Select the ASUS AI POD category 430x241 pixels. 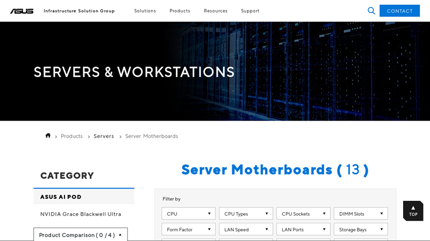(84, 197)
